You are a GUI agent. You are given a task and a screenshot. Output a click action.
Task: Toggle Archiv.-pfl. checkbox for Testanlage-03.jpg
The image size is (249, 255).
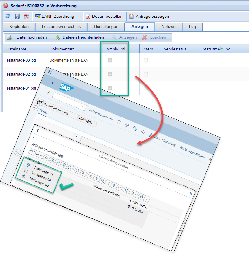point(110,60)
